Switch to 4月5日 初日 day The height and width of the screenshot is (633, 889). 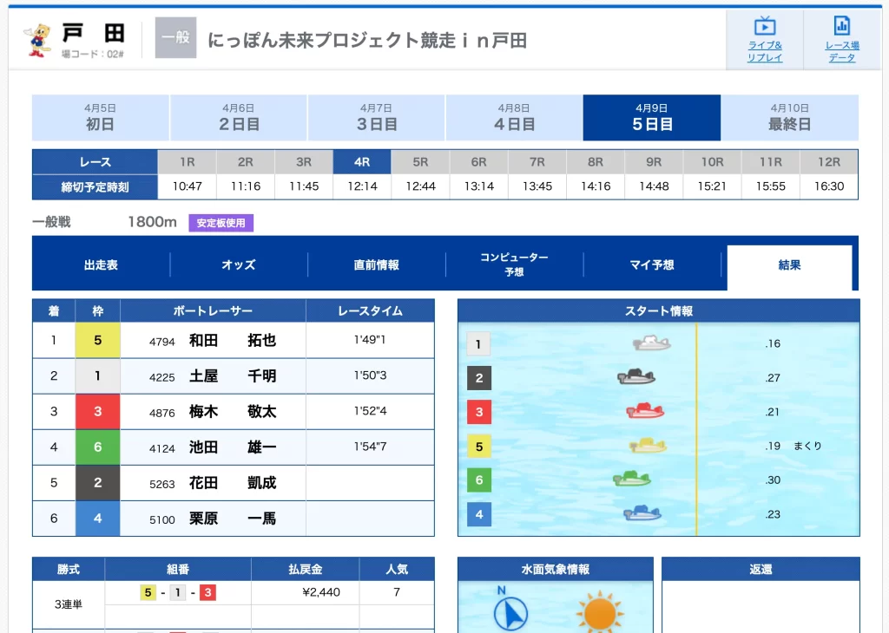point(100,118)
